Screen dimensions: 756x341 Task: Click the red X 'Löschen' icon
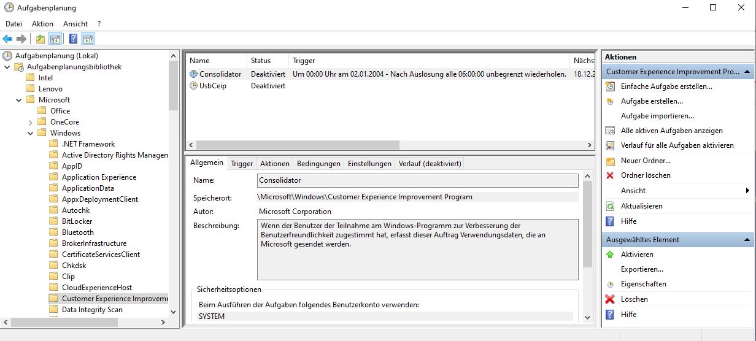610,299
